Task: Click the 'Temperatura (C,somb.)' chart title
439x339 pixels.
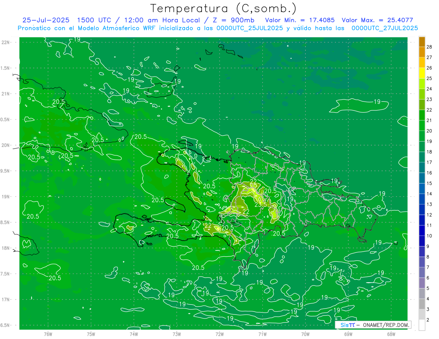Action: [x=223, y=9]
